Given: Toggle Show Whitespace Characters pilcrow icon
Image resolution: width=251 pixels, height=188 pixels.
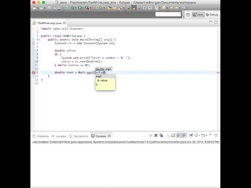Looking at the screenshot, I should pos(150,8).
